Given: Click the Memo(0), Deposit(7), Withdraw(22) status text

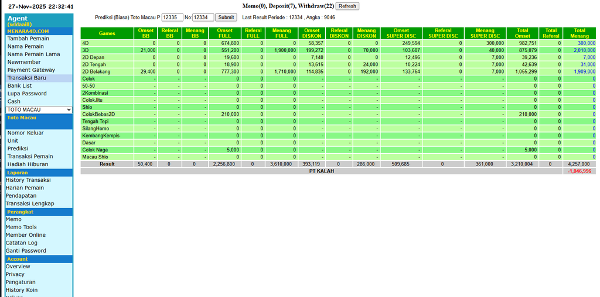Looking at the screenshot, I should (288, 6).
